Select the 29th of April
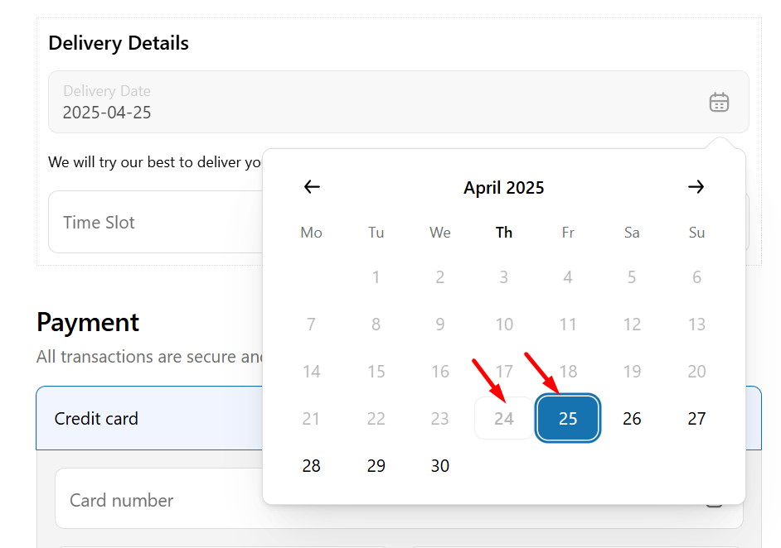The height and width of the screenshot is (548, 781). pyautogui.click(x=376, y=465)
